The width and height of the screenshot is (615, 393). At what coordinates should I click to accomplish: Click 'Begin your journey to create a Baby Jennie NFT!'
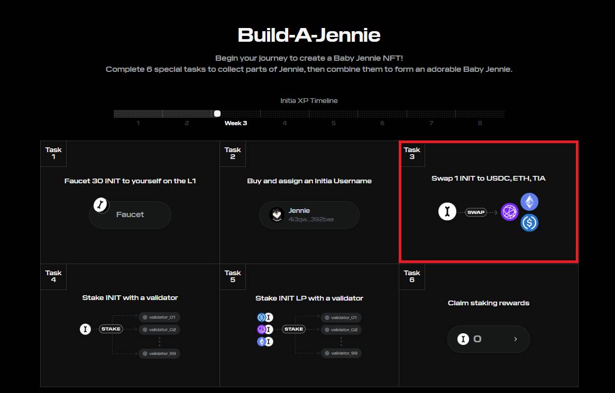309,58
